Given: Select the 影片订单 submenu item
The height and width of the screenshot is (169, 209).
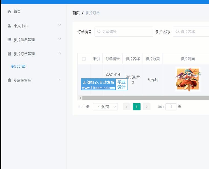Looking at the screenshot, I should (18, 67).
